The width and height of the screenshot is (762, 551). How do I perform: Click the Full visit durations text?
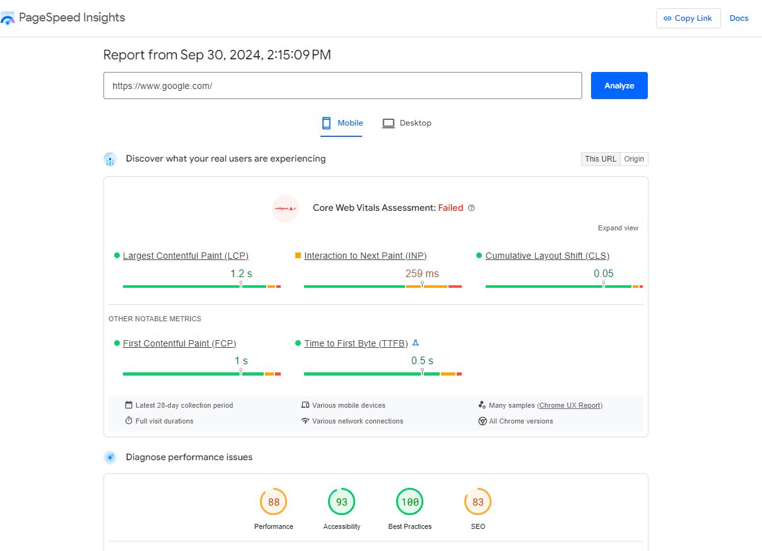coord(165,421)
